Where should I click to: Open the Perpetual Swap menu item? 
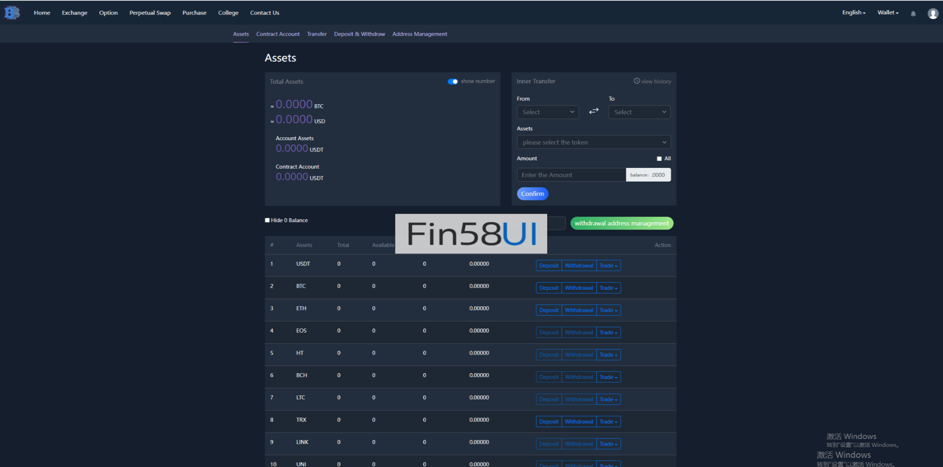(150, 13)
